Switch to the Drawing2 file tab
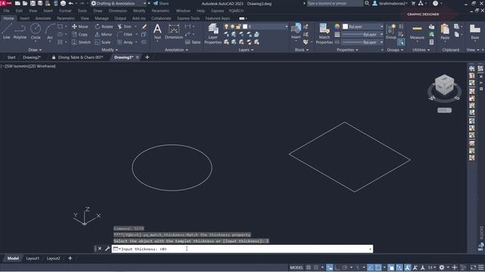 click(32, 57)
